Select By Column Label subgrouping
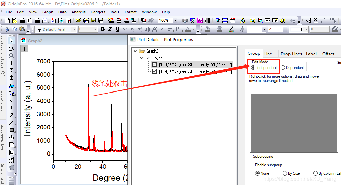This screenshot has width=341, height=185. tap(327, 173)
